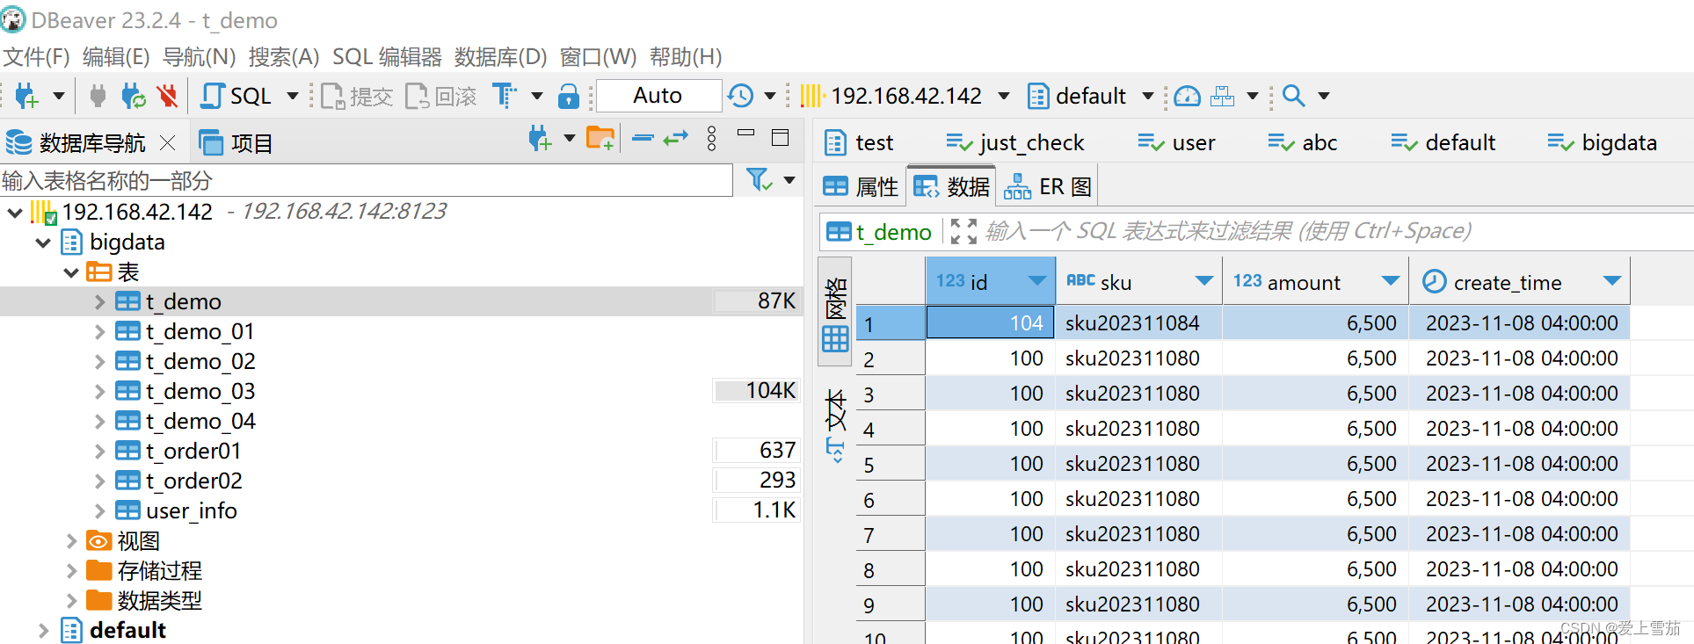This screenshot has height=644, width=1694.
Task: Expand the t_demo table node
Action: click(99, 302)
